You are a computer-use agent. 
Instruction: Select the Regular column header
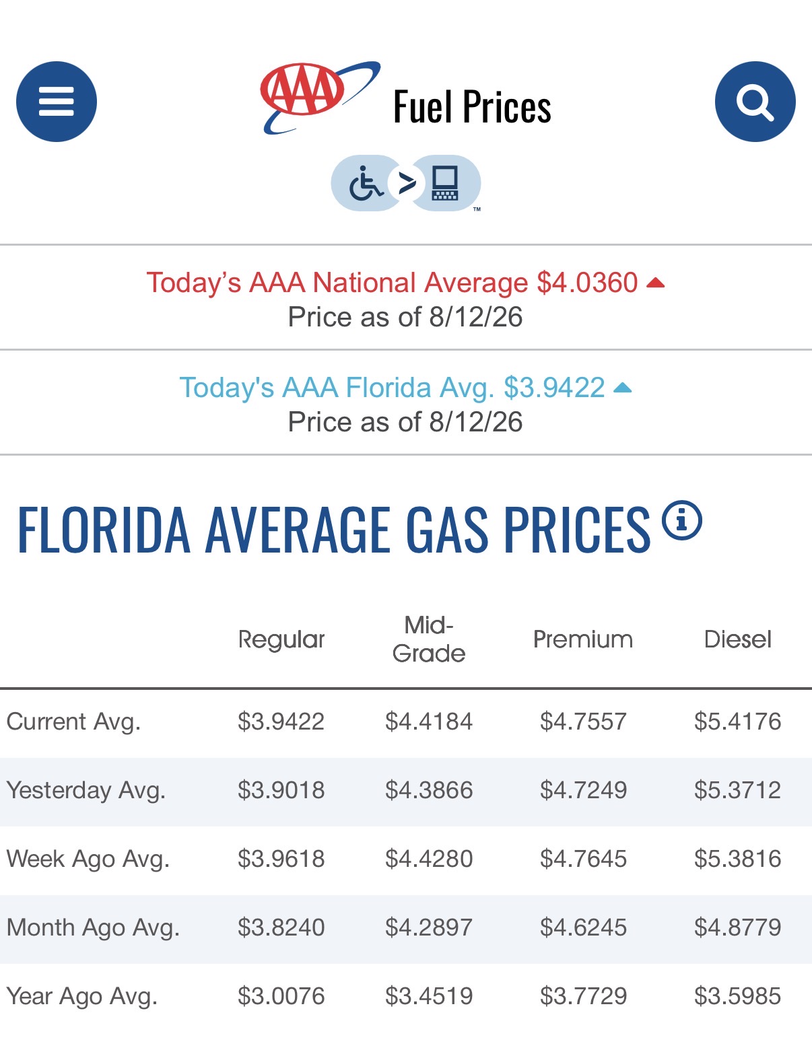tap(281, 639)
